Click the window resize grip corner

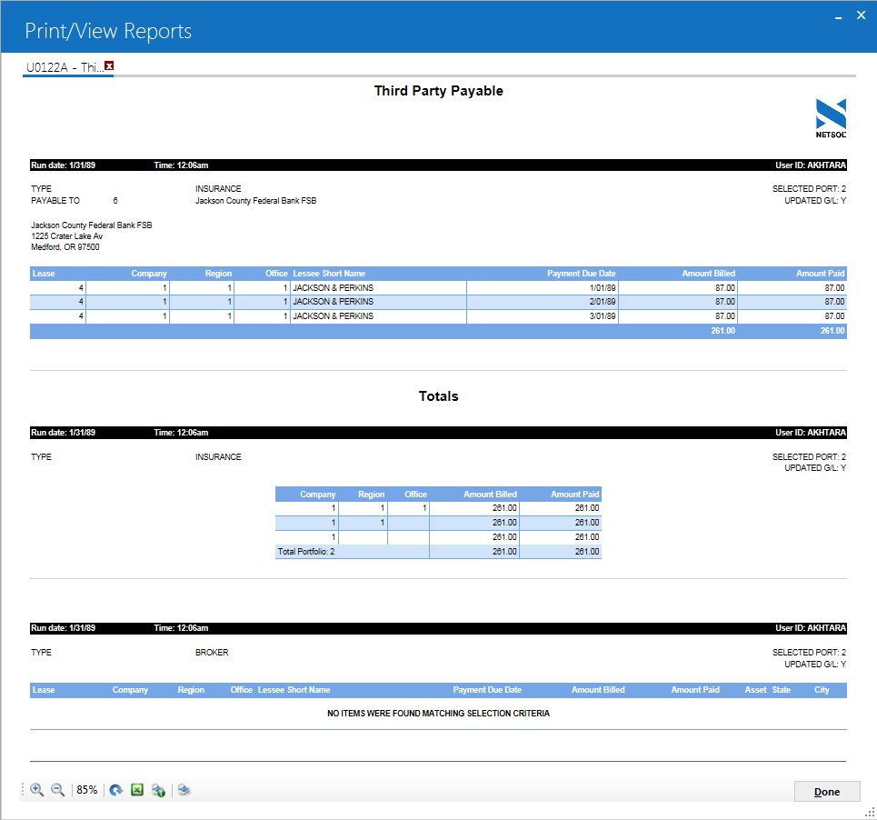870,813
